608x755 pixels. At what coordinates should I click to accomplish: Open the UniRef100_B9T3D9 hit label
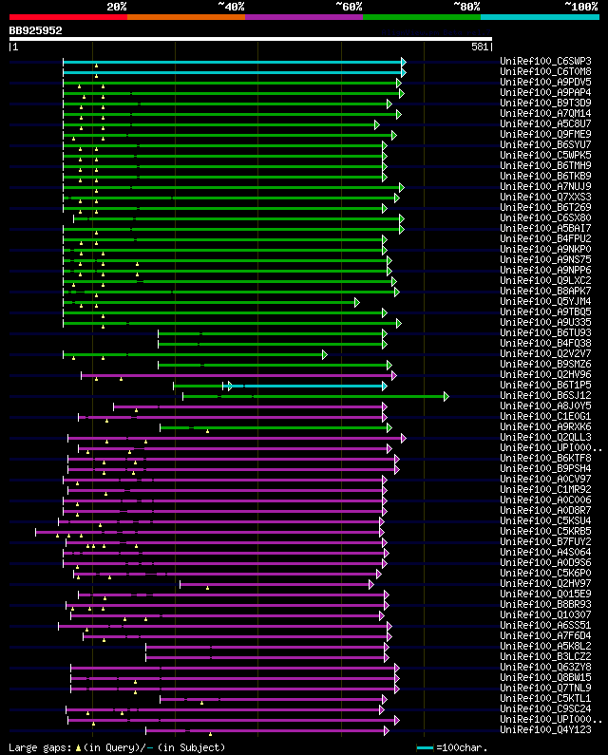click(x=545, y=104)
